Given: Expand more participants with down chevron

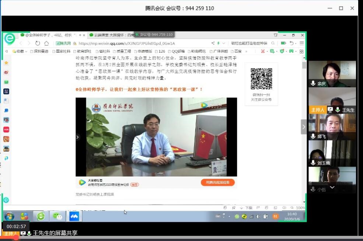Looking at the screenshot, I should point(332,188).
